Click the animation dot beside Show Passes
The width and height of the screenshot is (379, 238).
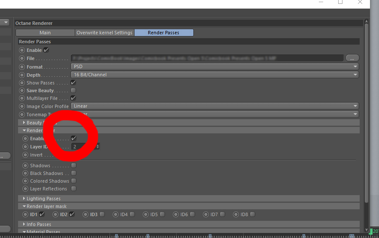(x=22, y=83)
